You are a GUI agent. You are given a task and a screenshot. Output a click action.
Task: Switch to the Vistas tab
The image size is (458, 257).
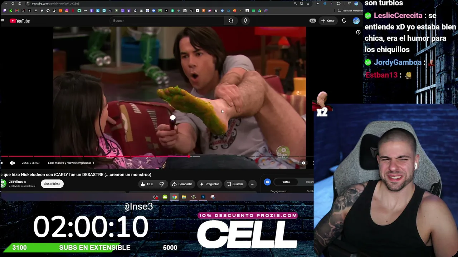[286, 182]
